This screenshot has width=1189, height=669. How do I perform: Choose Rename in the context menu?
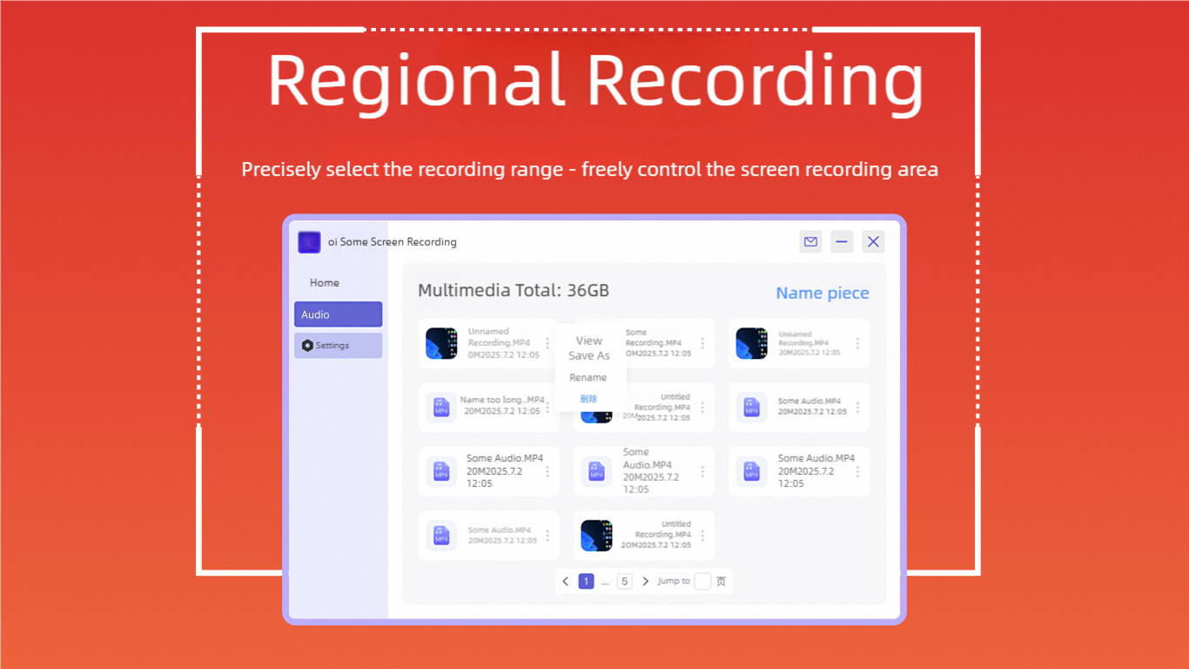(588, 377)
